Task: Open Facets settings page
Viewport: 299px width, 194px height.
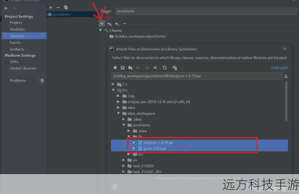Action: pos(15,42)
